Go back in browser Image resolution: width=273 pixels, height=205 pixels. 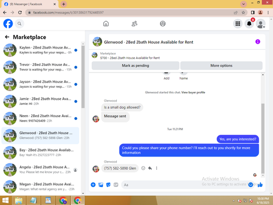pyautogui.click(x=5, y=13)
